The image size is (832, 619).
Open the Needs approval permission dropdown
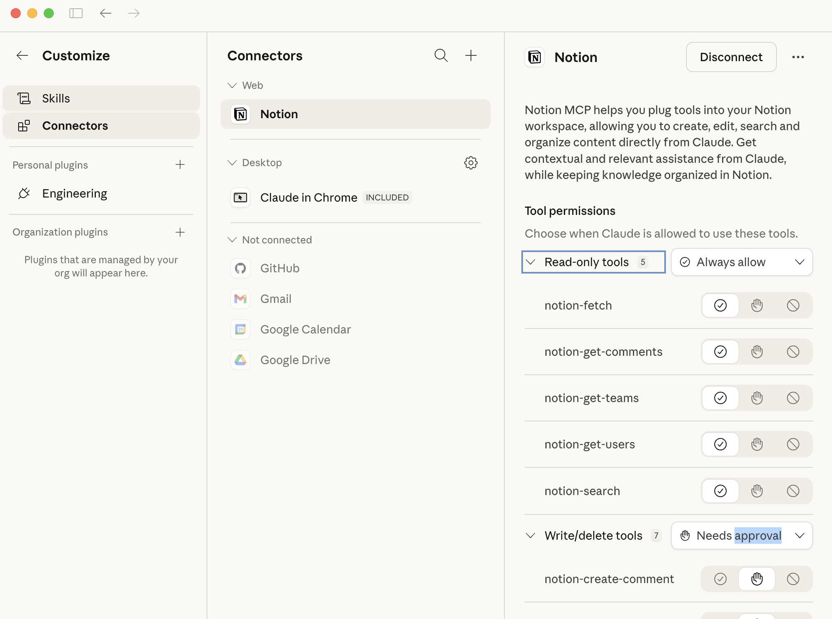coord(742,536)
